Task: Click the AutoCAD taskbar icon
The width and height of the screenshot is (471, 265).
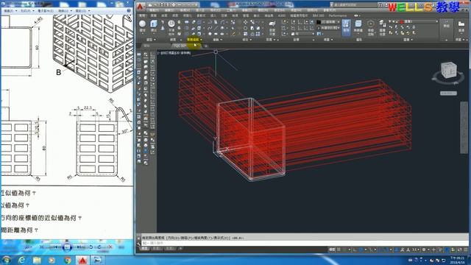Action: click(82, 260)
